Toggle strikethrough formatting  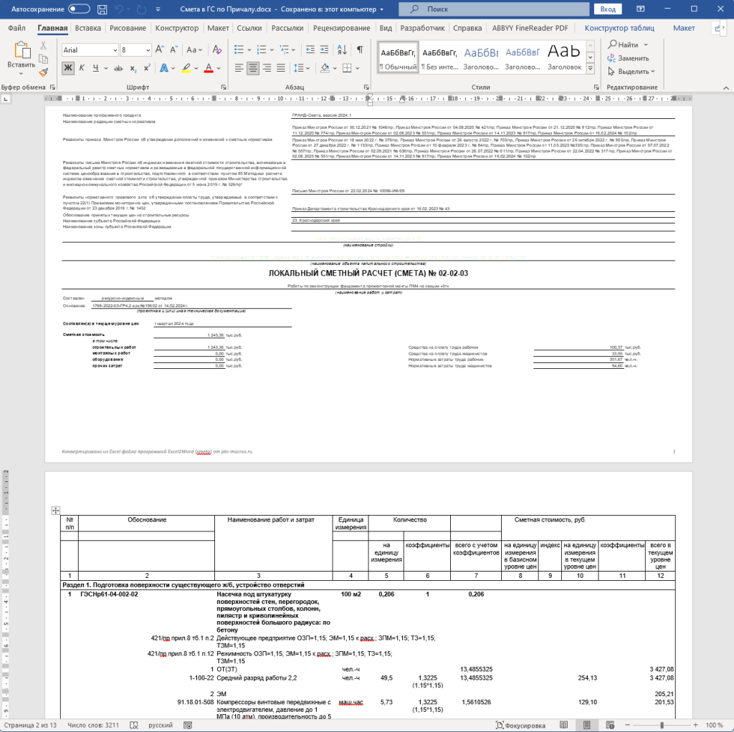point(118,68)
